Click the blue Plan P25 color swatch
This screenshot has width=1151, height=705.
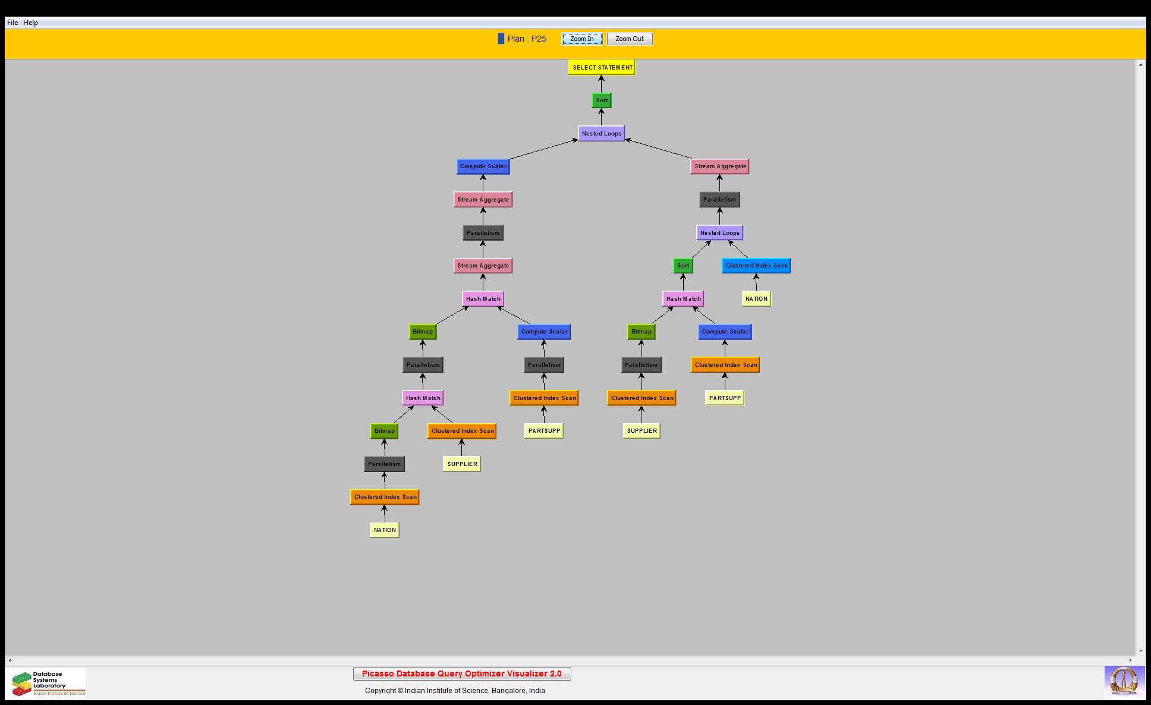click(501, 39)
